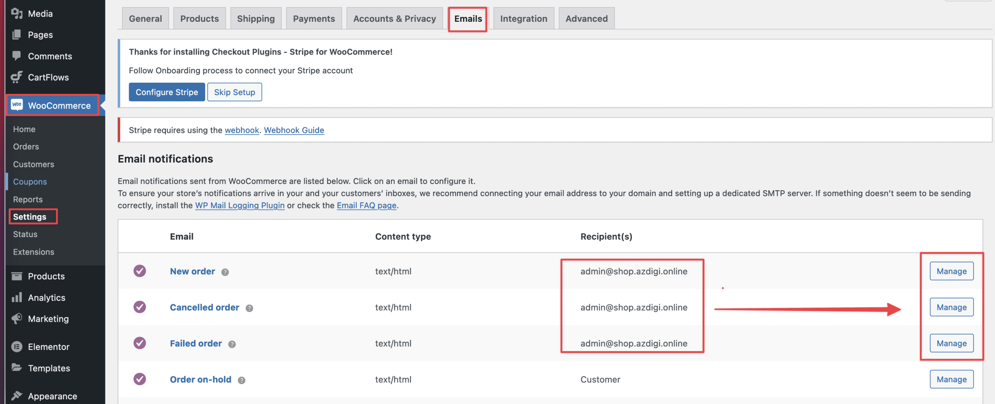Click Manage for Cancelled order email
The image size is (995, 404).
(x=951, y=307)
